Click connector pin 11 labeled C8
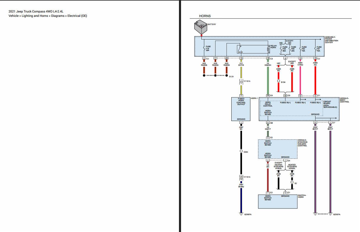This screenshot has width=360, height=232. 268,122
